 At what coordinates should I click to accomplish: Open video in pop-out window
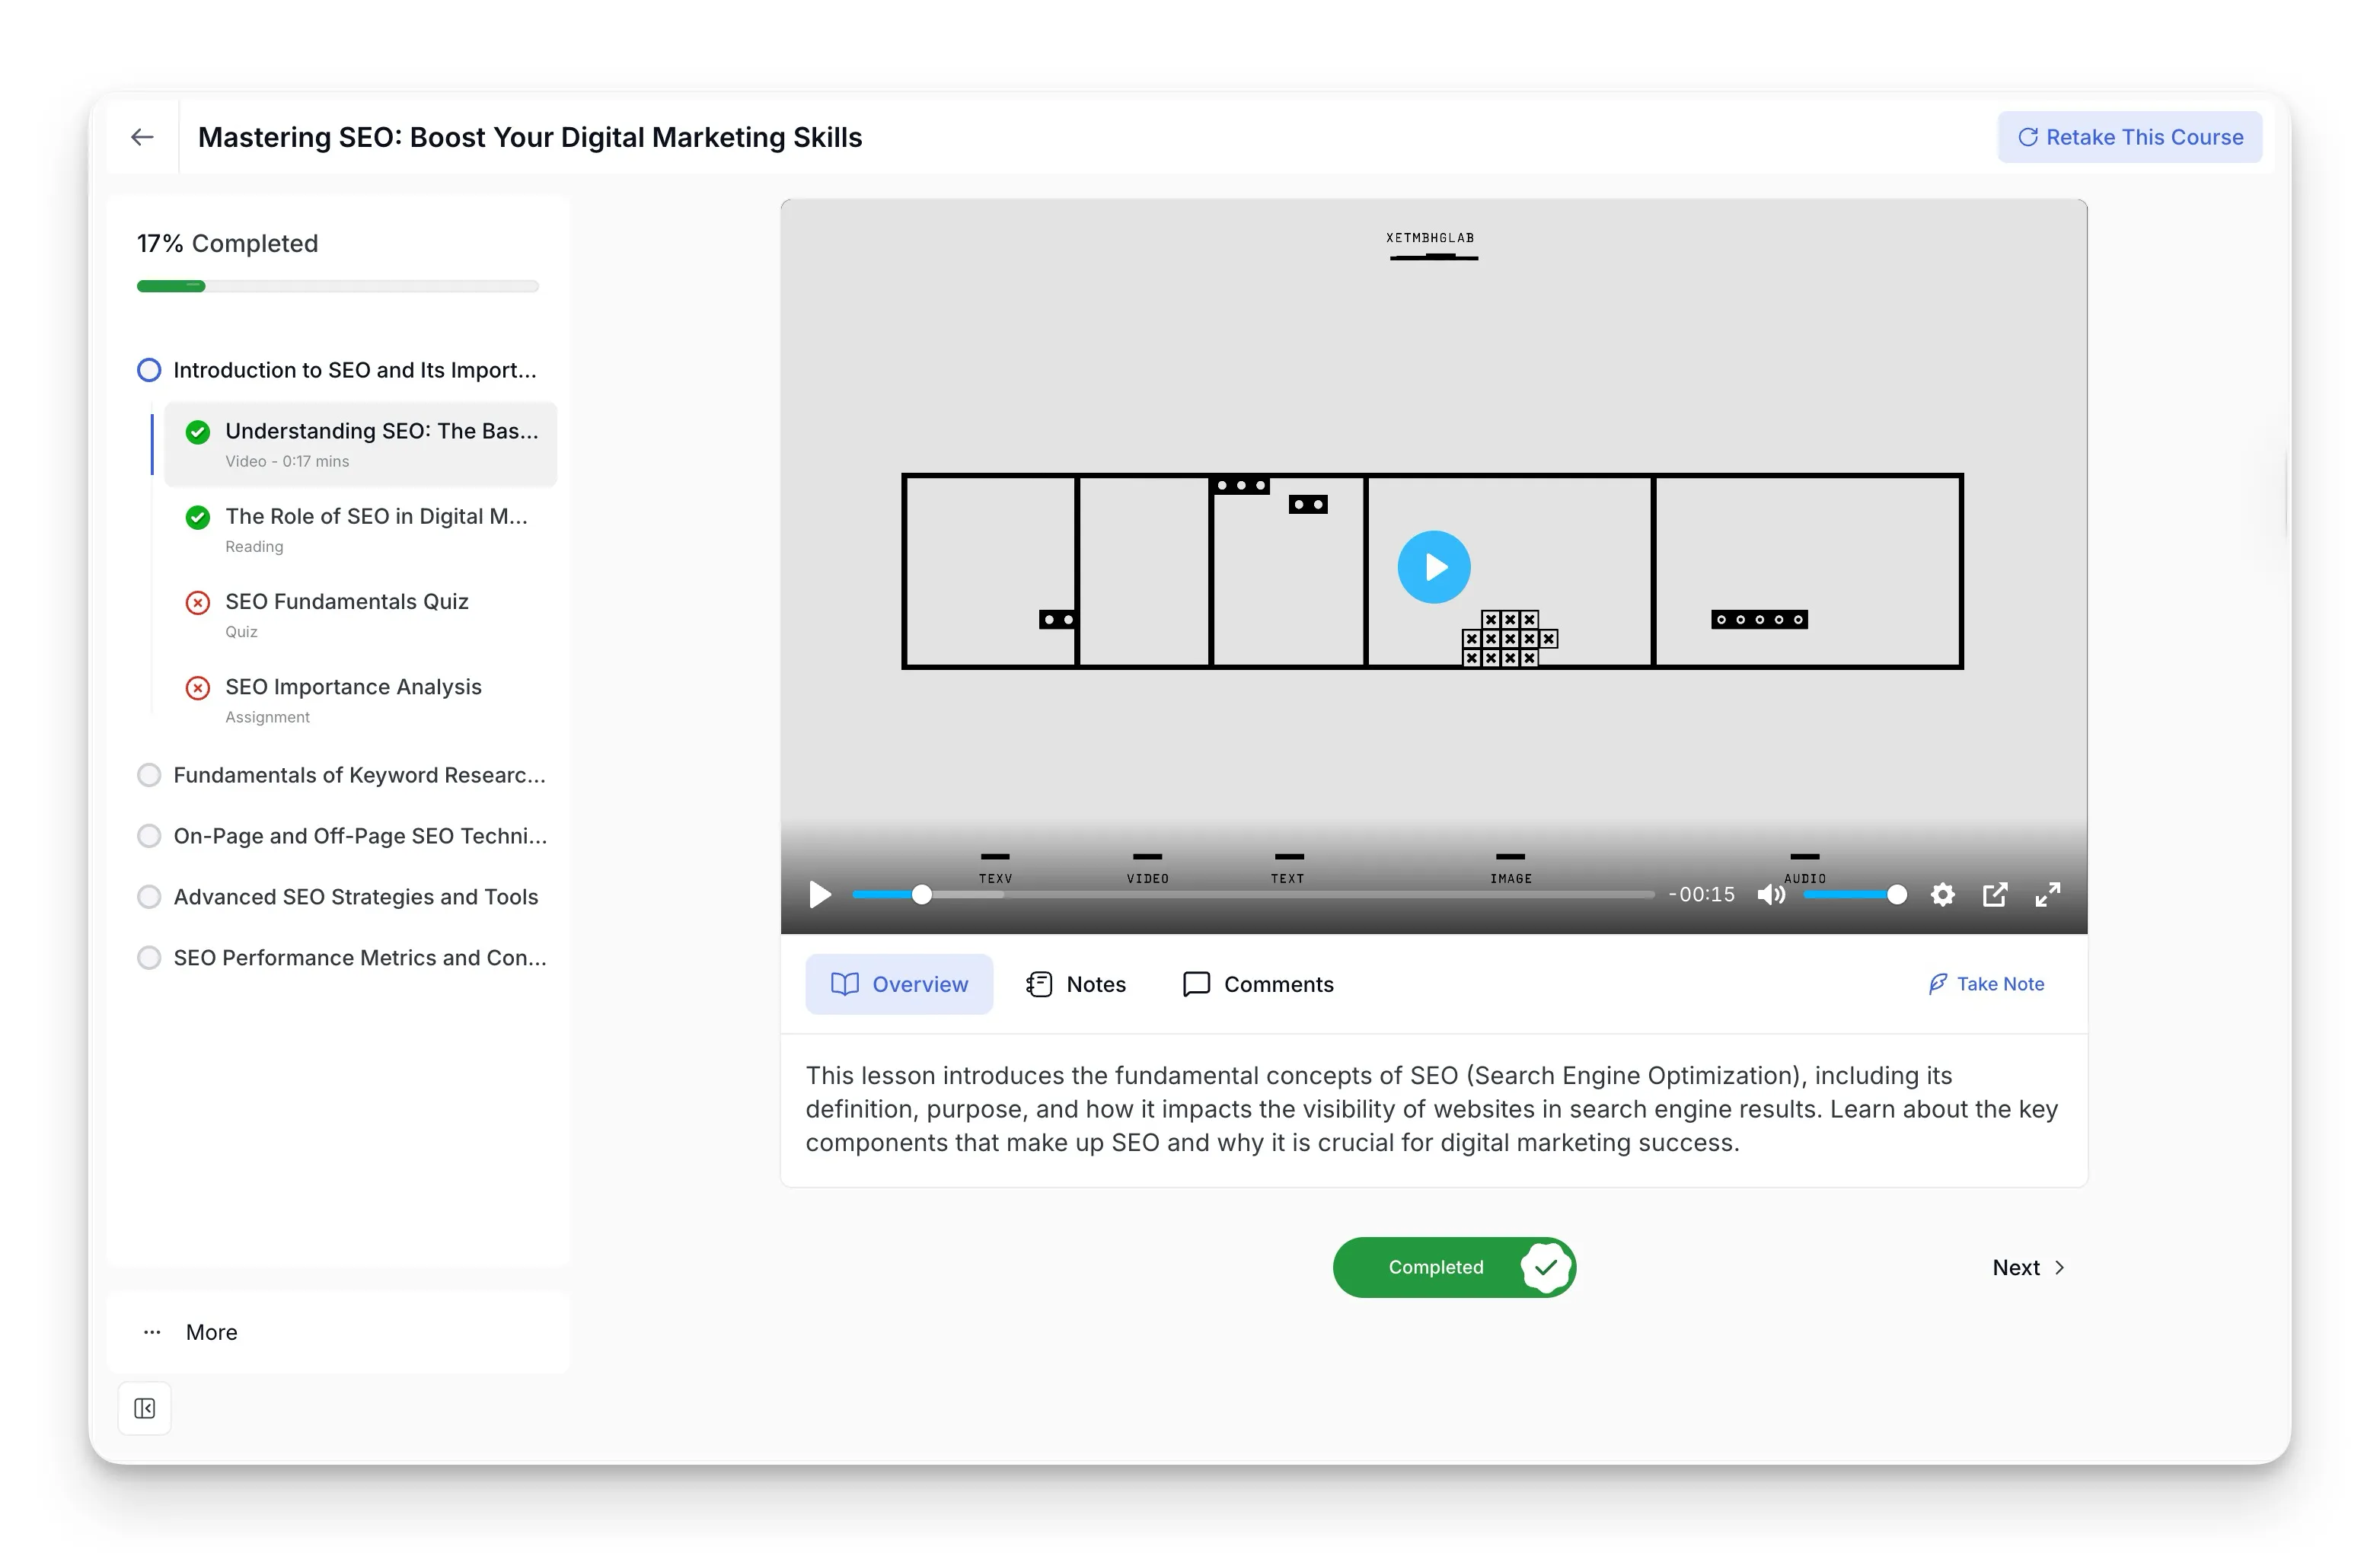tap(1995, 895)
